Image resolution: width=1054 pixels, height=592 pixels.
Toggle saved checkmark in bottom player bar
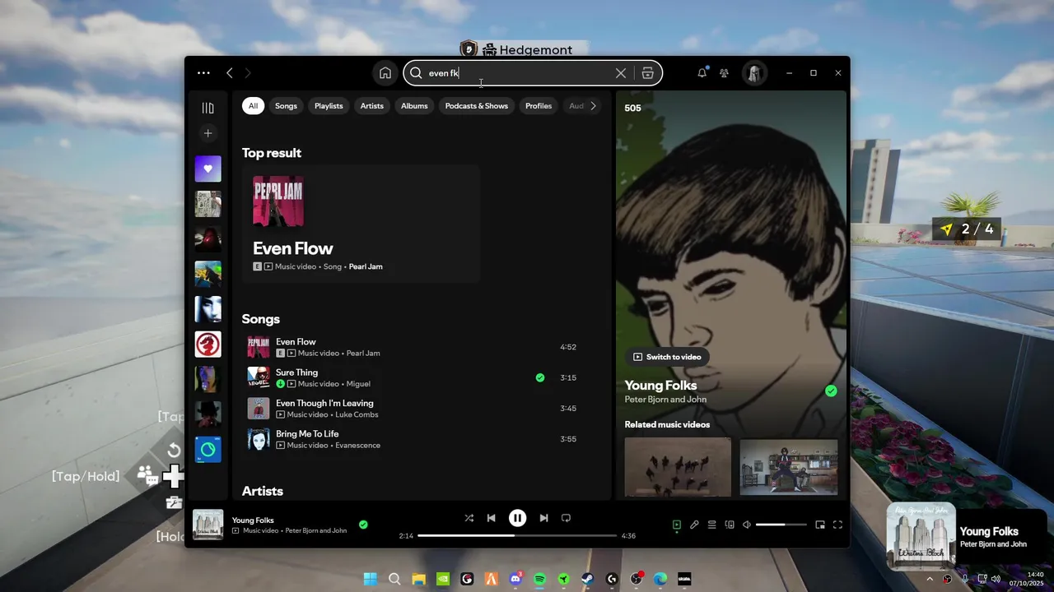pos(363,525)
